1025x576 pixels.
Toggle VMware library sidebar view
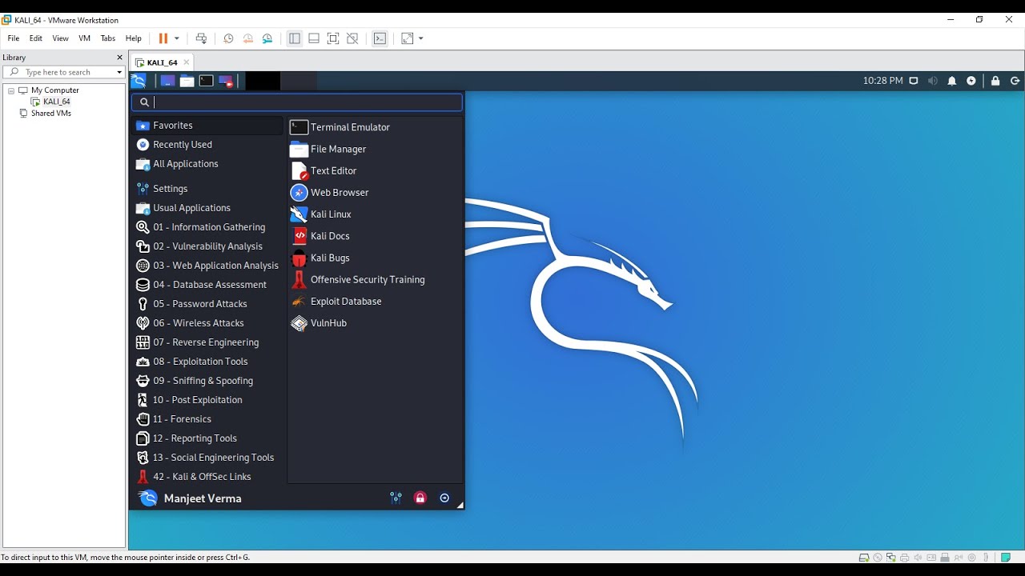295,38
